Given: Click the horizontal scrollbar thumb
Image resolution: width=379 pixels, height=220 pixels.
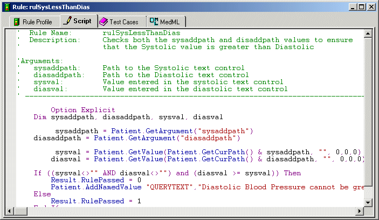Looking at the screenshot, I should pyautogui.click(x=20, y=211).
